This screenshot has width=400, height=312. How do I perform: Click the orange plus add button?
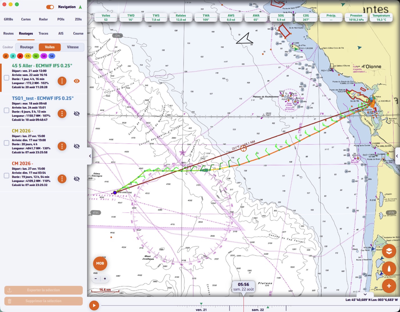(389, 286)
